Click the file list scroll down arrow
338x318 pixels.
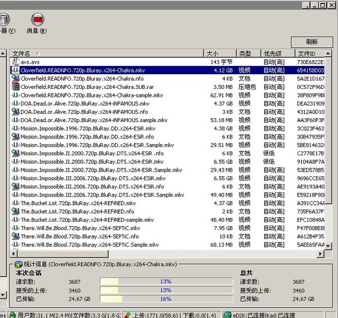click(x=328, y=246)
